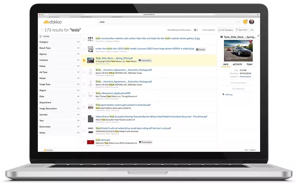The image size is (297, 185).
Task: Click the red thumbnail icon of tesla-deck.ppt
Action: [91, 142]
